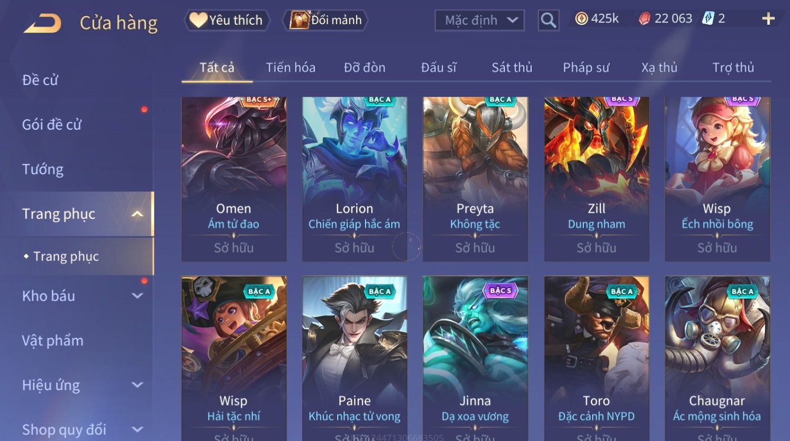This screenshot has height=441, width=790.
Task: Select Zill Dung nham skin card
Action: (596, 179)
